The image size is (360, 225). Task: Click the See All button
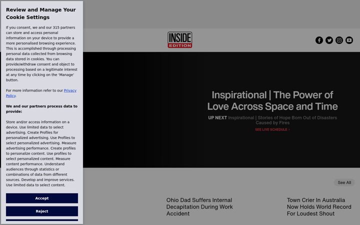(344, 182)
